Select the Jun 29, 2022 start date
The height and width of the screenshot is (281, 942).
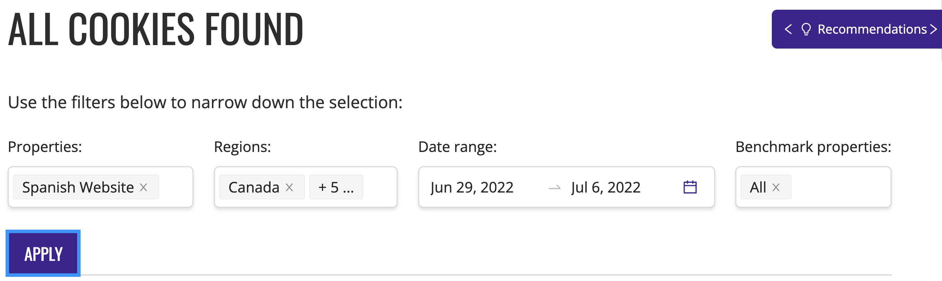click(x=472, y=187)
